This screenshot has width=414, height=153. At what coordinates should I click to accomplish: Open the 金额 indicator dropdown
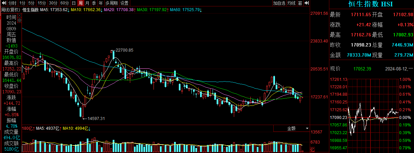click(x=292, y=128)
